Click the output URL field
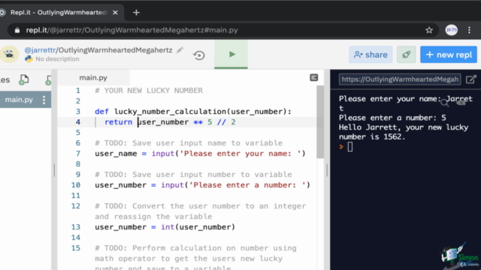Viewport: 481px width, 270px height. click(x=400, y=79)
